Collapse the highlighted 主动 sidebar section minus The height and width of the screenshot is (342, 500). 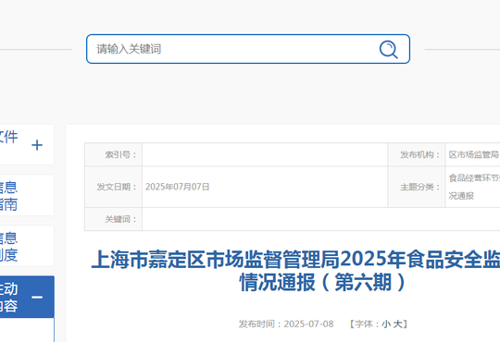coord(37,298)
